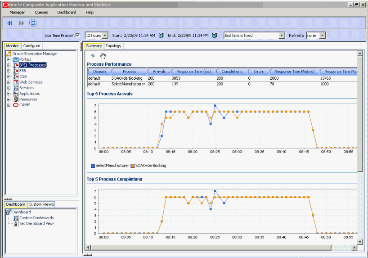Click the fast-forward double-arrow toolbar icon
Image resolution: width=368 pixels, height=258 pixels.
[21, 23]
